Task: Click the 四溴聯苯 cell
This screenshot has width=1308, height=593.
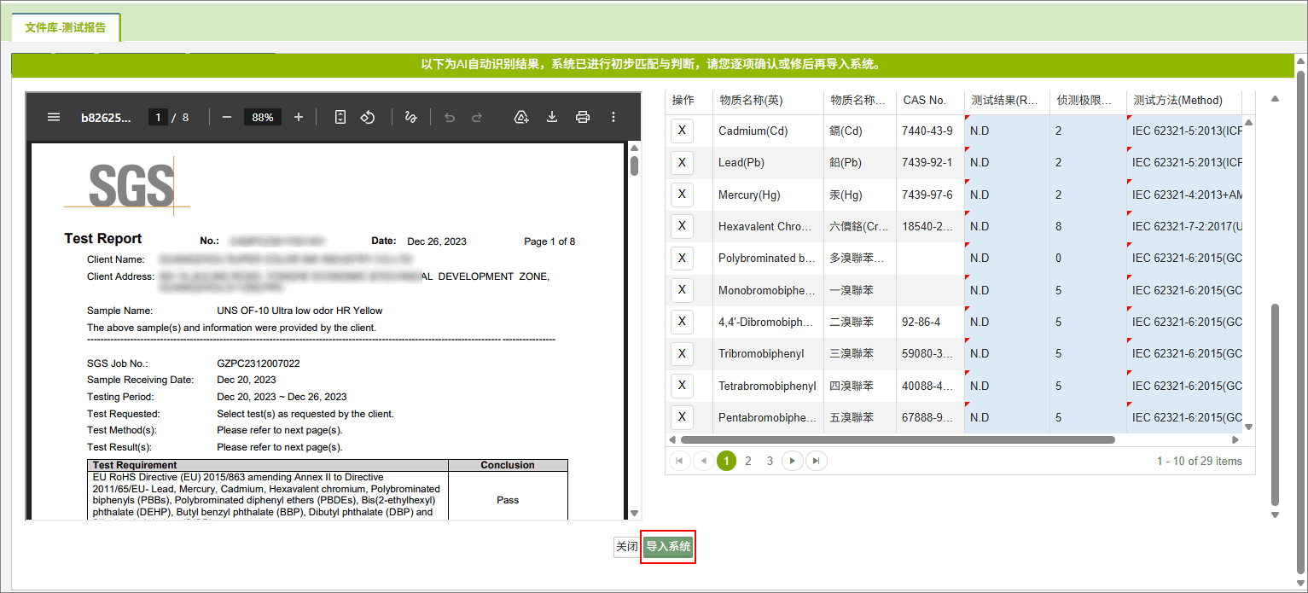Action: pyautogui.click(x=860, y=387)
